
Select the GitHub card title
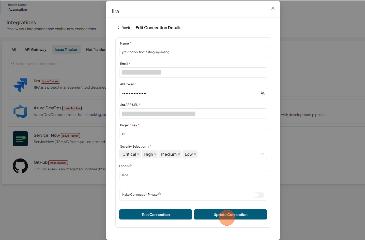pyautogui.click(x=41, y=163)
